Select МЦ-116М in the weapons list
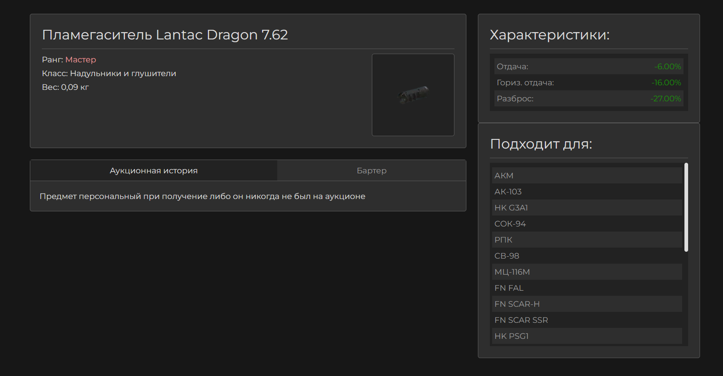This screenshot has width=723, height=376. (587, 272)
